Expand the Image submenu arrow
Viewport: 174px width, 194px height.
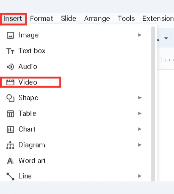click(140, 35)
